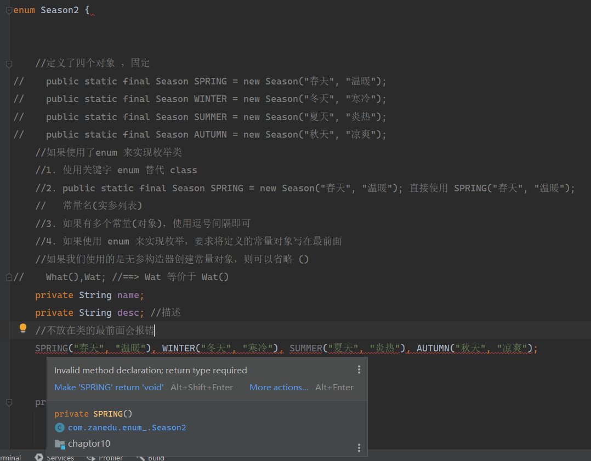Click the Build tab hammer icon
The image size is (591, 461).
140,457
